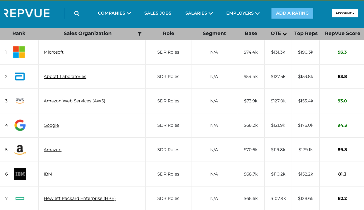
Task: Open the IBM company link
Action: point(48,174)
